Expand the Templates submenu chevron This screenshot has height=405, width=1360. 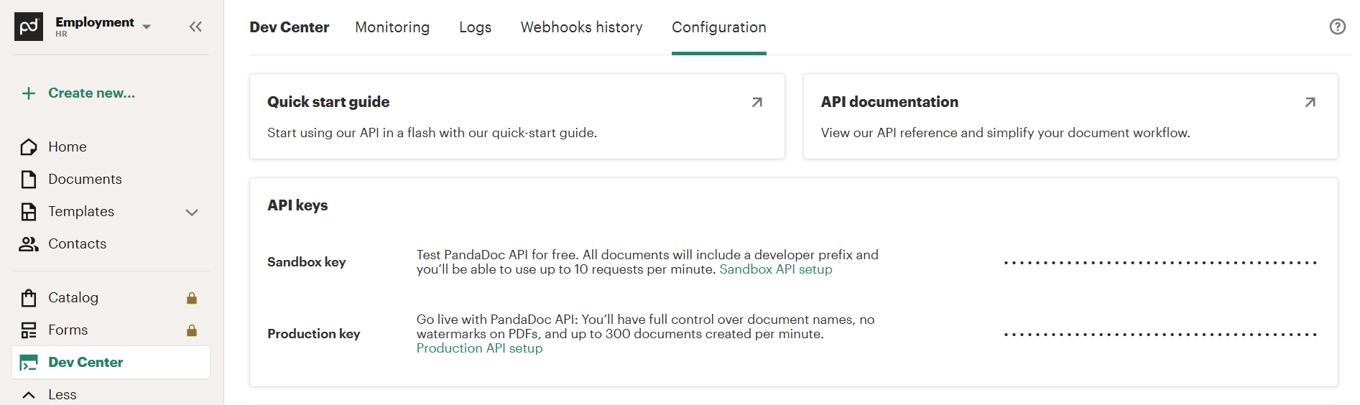(x=192, y=213)
